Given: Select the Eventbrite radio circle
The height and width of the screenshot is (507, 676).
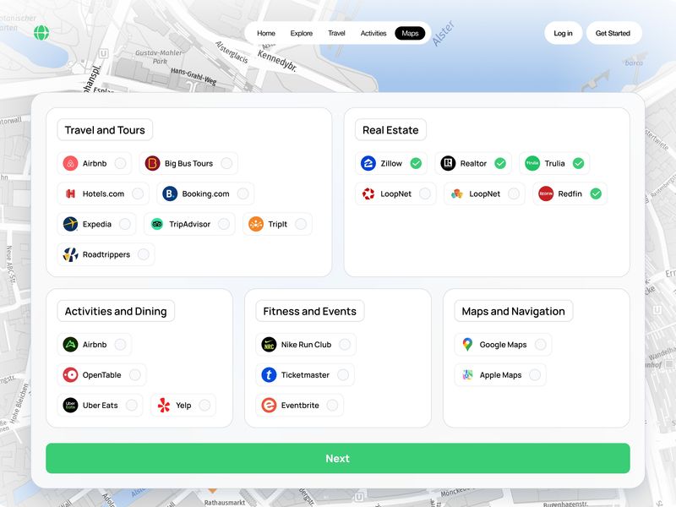Looking at the screenshot, I should click(x=332, y=406).
